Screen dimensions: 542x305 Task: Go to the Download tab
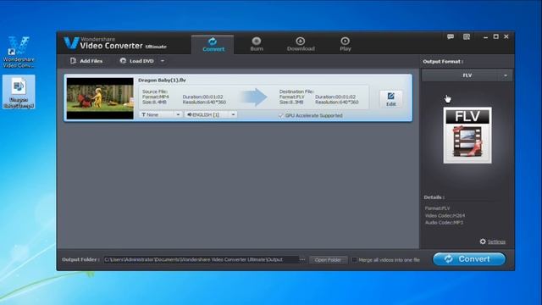(x=301, y=45)
